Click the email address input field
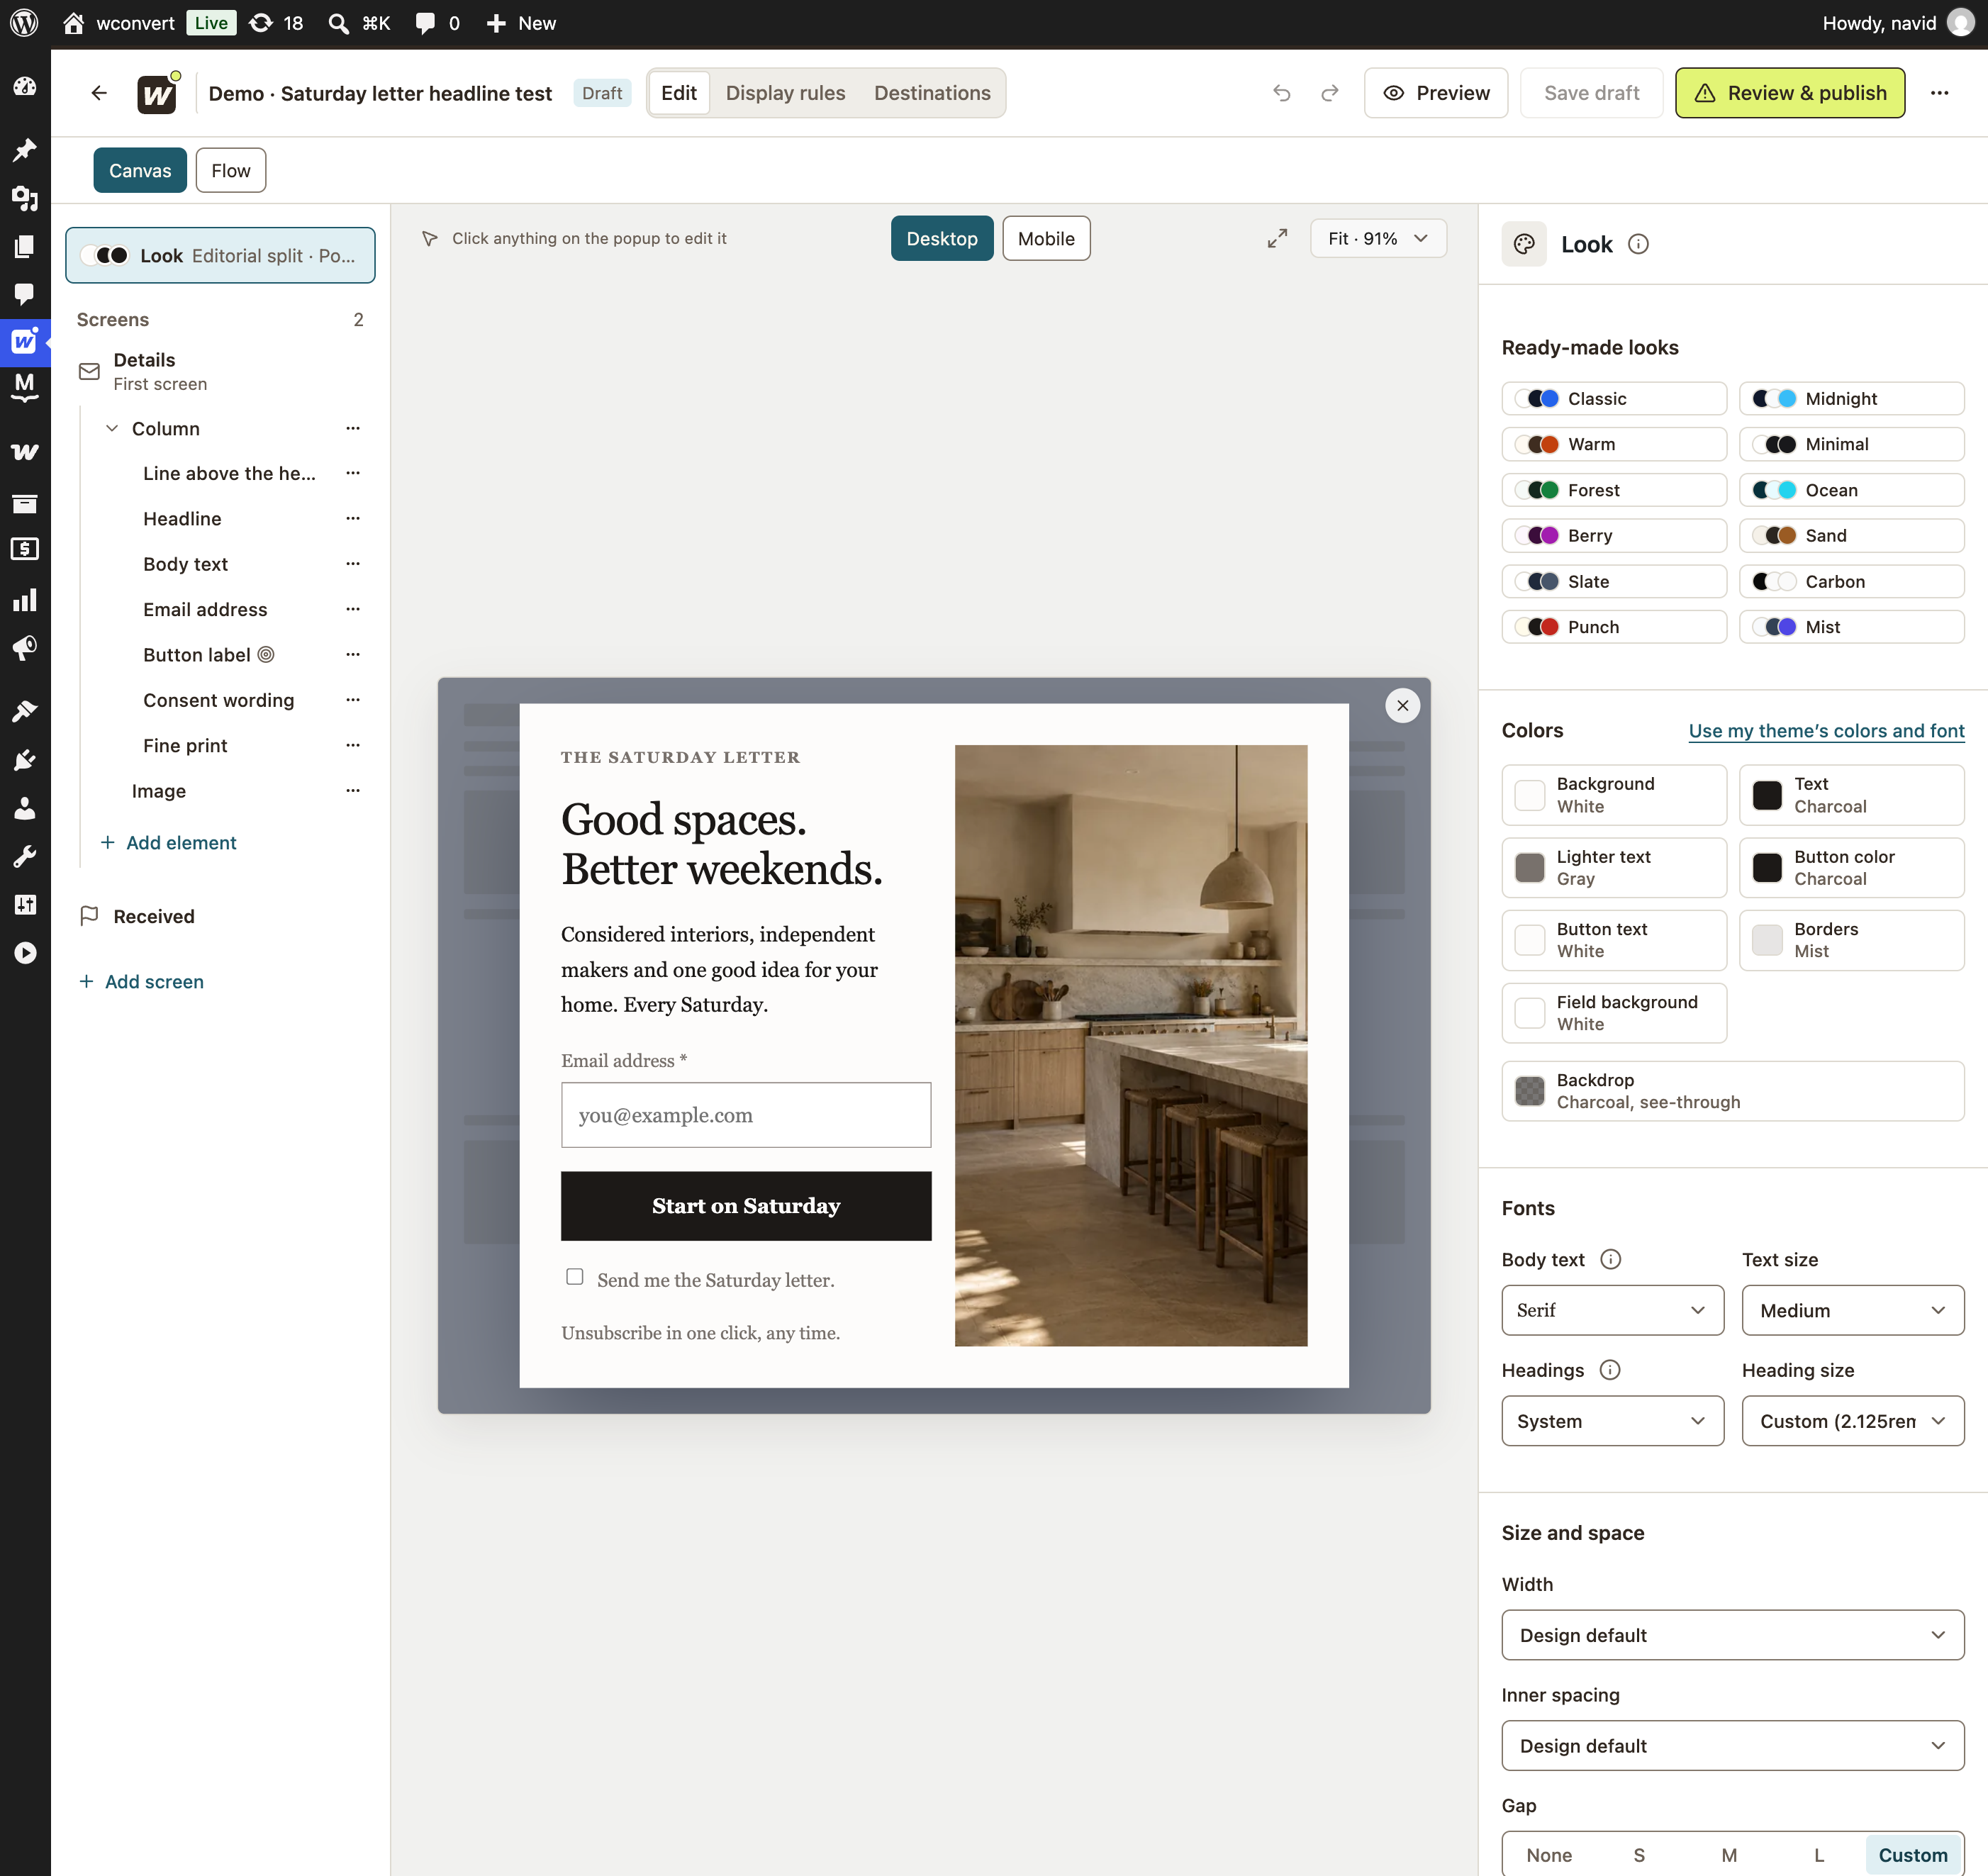1988x1876 pixels. pos(746,1115)
